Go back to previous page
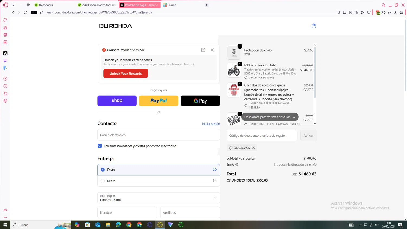This screenshot has height=229, width=407. click(x=13, y=12)
